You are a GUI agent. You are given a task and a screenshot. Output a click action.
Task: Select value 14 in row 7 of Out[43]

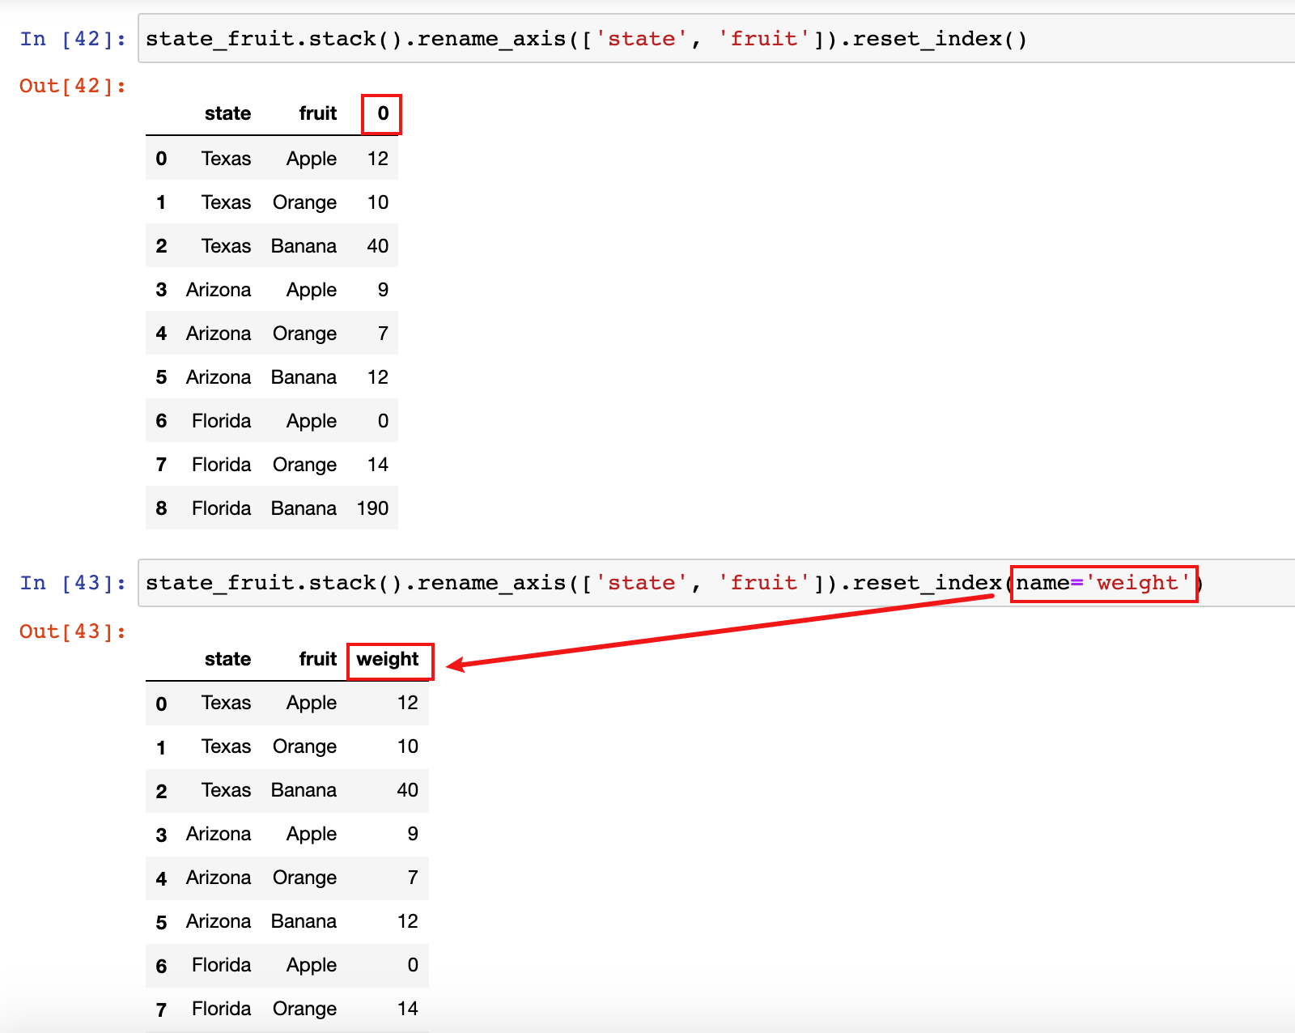[x=408, y=1009]
